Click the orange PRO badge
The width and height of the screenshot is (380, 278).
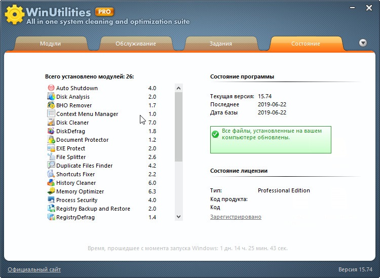[x=104, y=12]
